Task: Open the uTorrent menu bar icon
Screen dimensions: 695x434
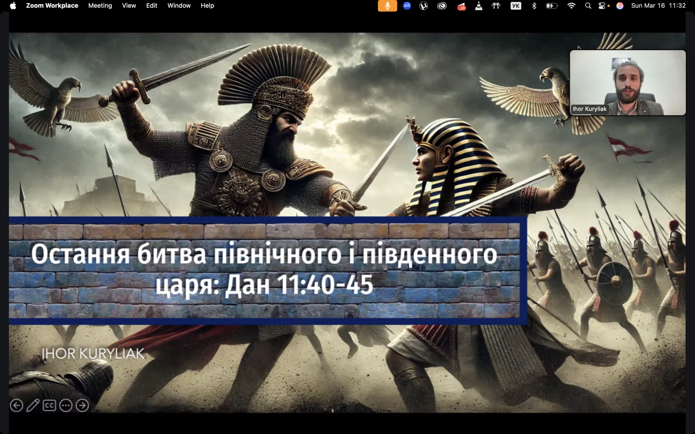Action: [x=424, y=5]
